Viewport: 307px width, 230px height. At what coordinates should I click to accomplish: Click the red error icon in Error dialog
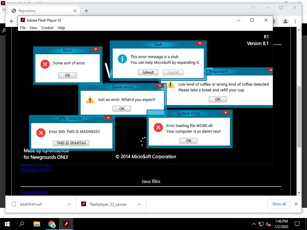point(45,64)
